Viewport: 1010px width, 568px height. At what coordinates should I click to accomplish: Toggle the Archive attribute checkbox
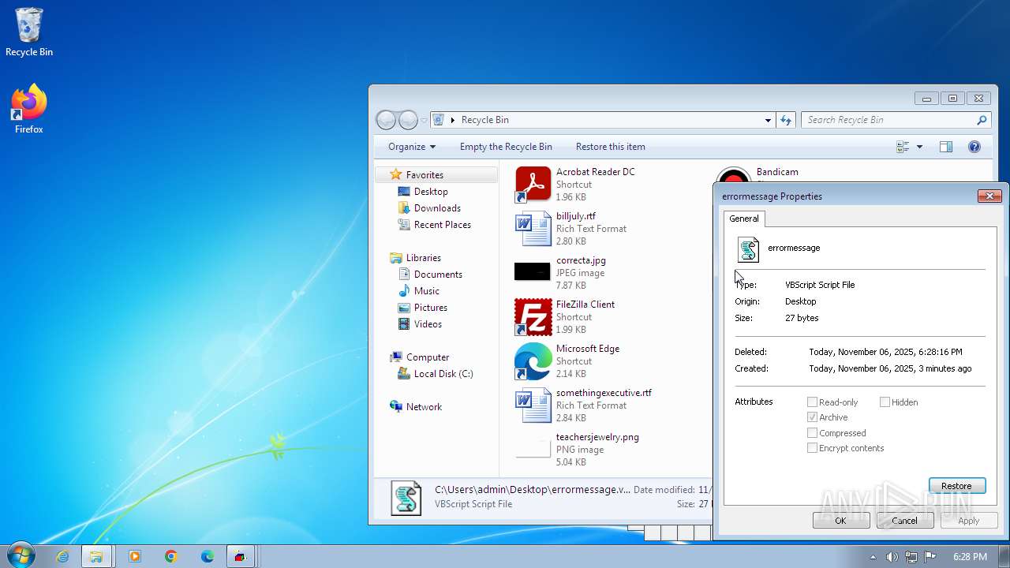pyautogui.click(x=812, y=417)
